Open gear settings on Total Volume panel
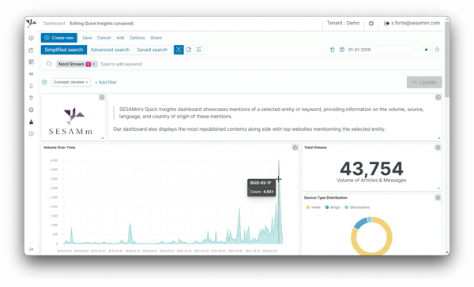The width and height of the screenshot is (474, 287). tap(438, 147)
